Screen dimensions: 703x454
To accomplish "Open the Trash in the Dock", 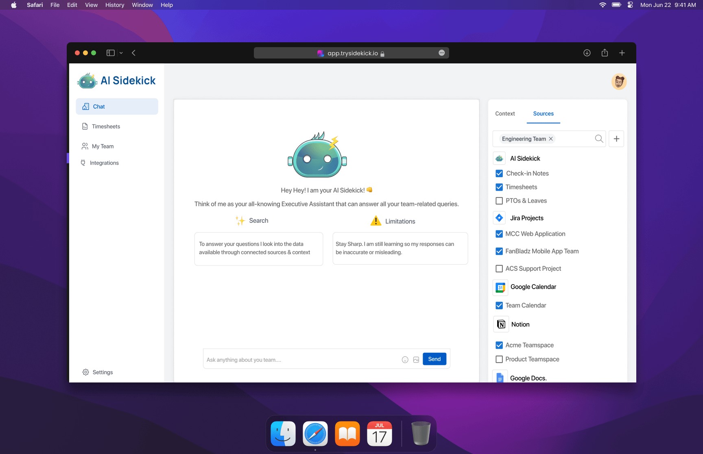I will pos(421,434).
